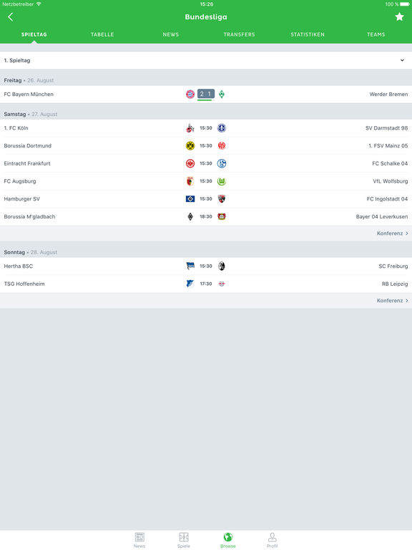412x550 pixels.
Task: Select the TSG Hoffenheim match row
Action: [x=206, y=284]
